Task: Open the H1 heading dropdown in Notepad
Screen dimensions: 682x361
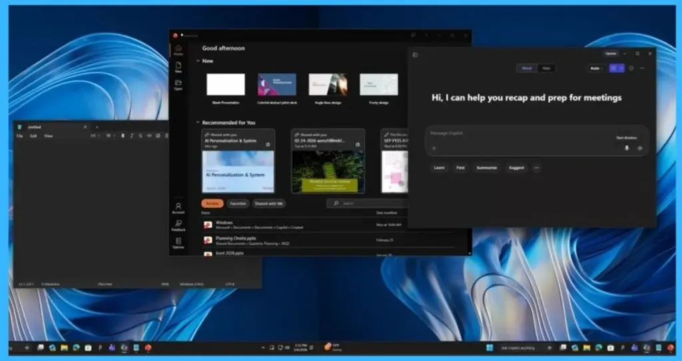Action: click(95, 136)
